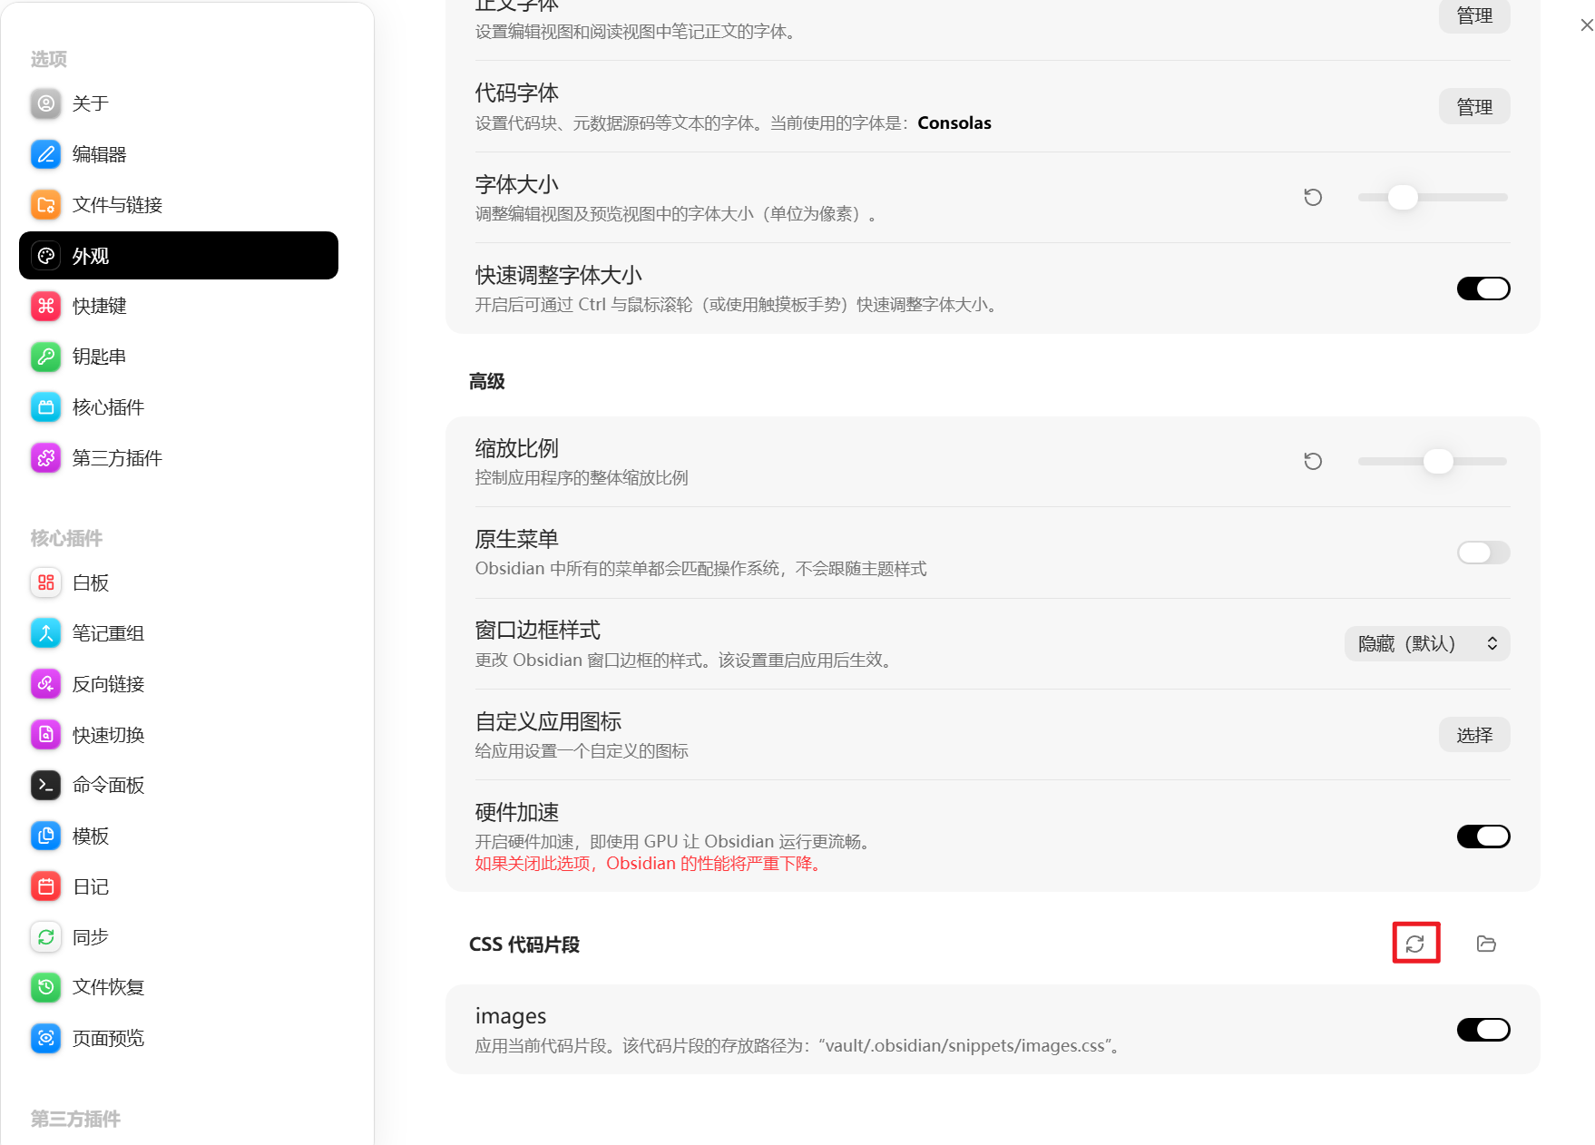Viewport: 1595px width, 1145px height.
Task: Enable the 原生菜单 option
Action: [1483, 553]
